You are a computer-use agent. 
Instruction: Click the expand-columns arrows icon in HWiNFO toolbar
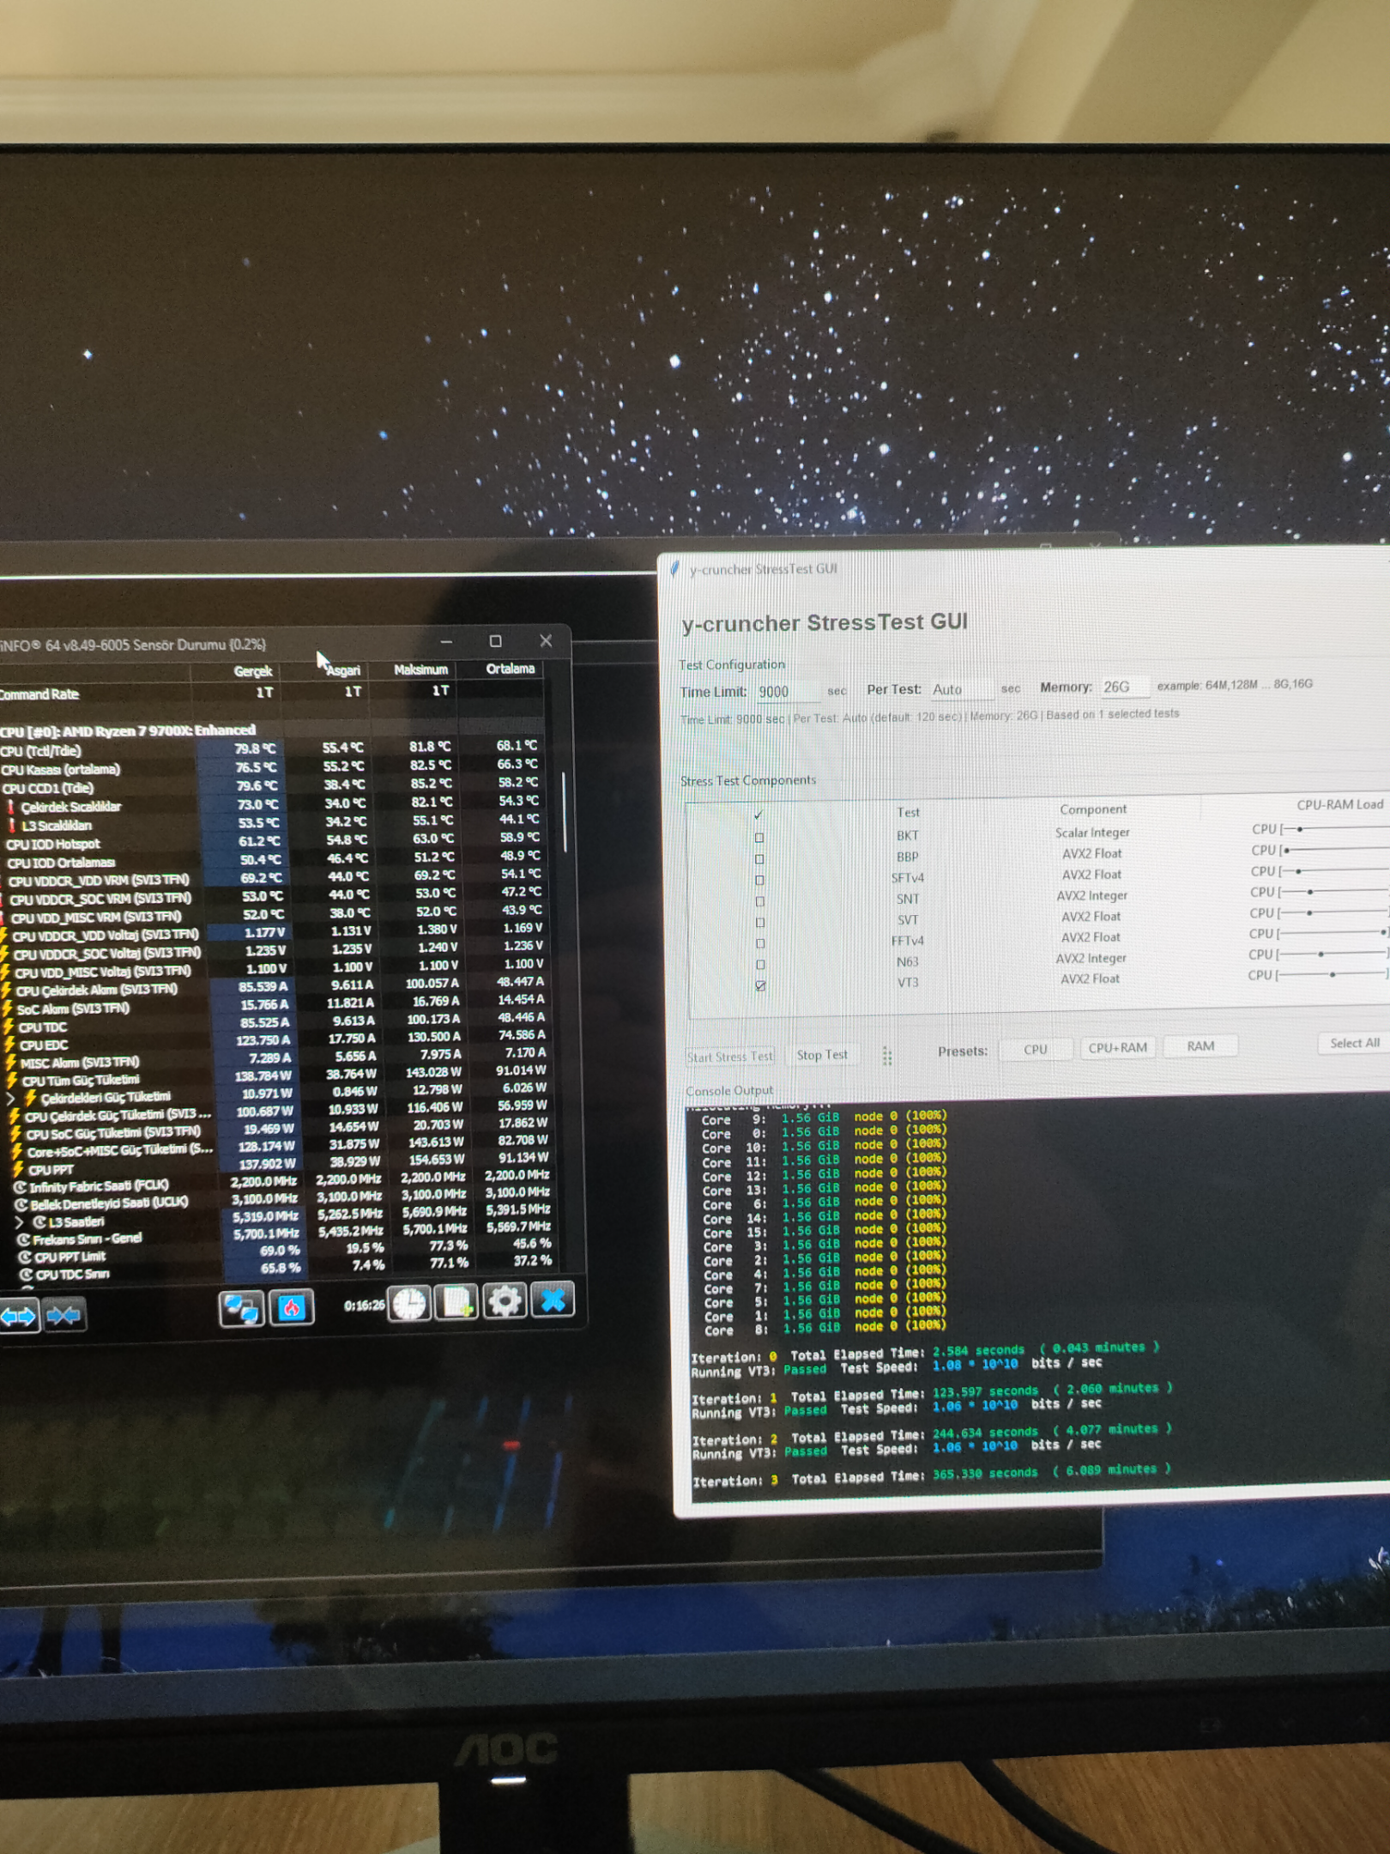pyautogui.click(x=19, y=1315)
